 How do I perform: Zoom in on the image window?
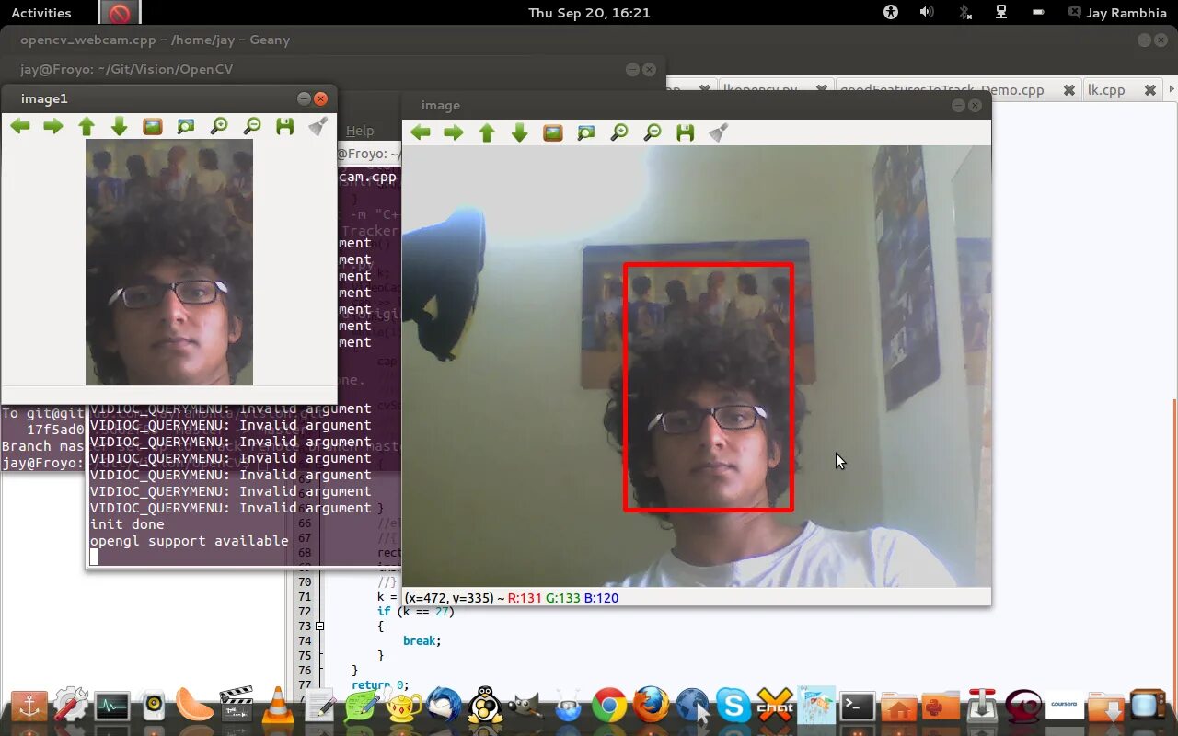tap(619, 132)
